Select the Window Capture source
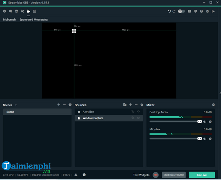The height and width of the screenshot is (180, 221). 109,118
